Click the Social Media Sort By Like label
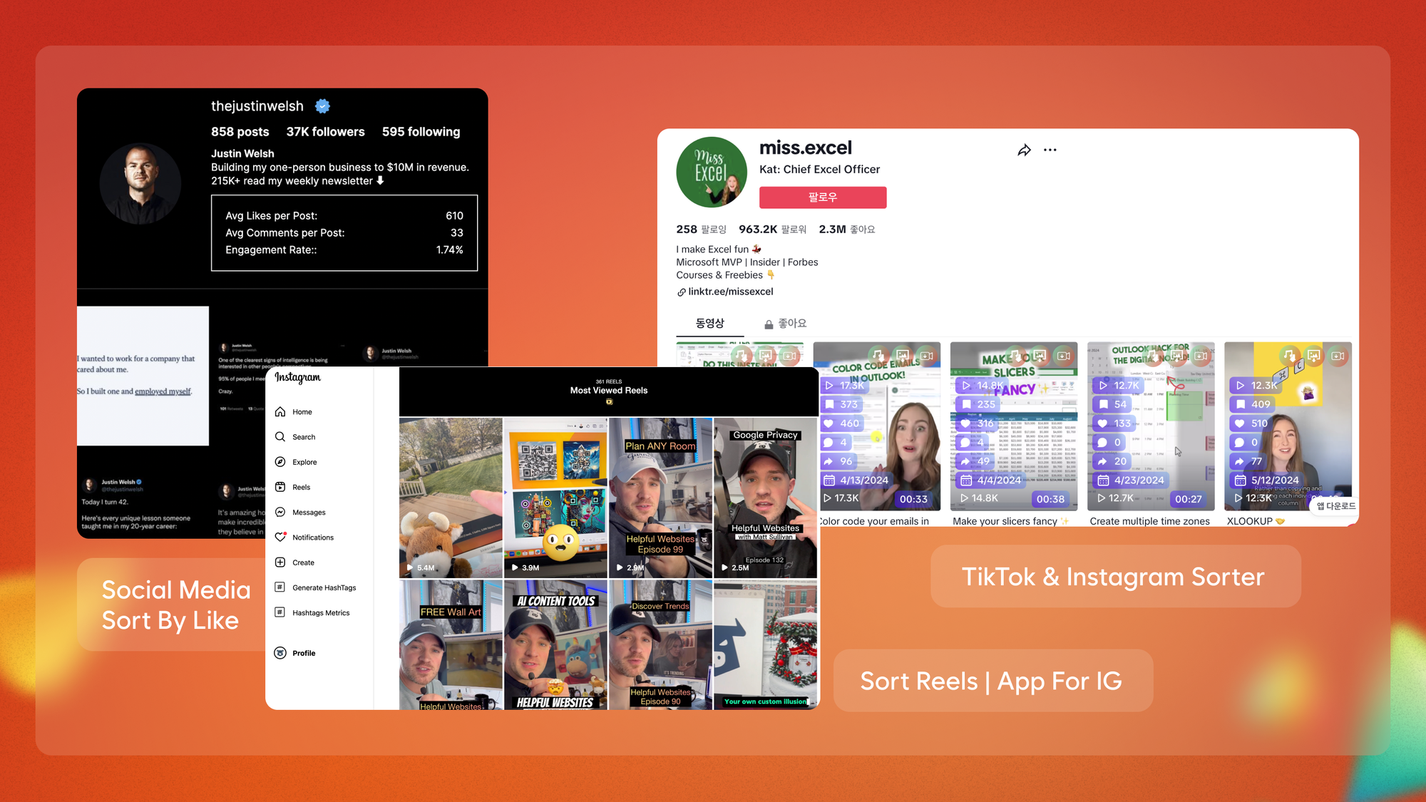This screenshot has width=1426, height=802. 176,605
